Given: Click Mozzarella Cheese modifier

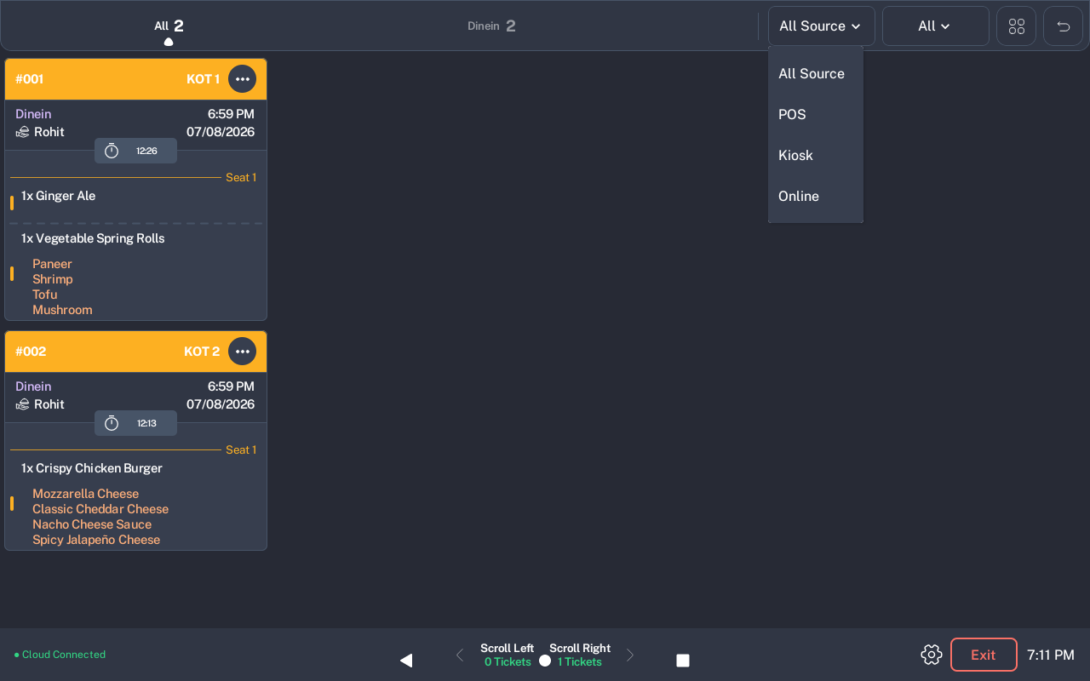Looking at the screenshot, I should point(85,494).
